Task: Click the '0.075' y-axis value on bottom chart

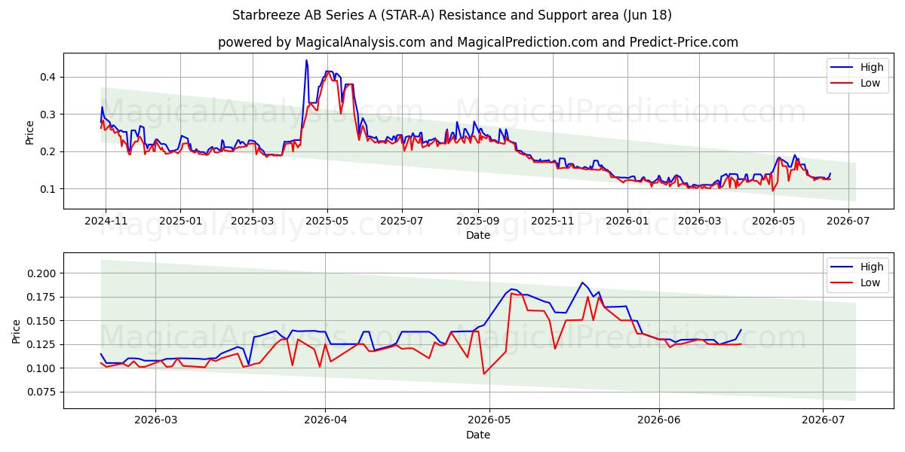Action: [43, 392]
